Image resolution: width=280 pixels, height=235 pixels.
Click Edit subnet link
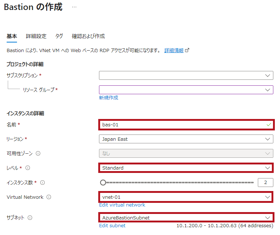click(112, 225)
